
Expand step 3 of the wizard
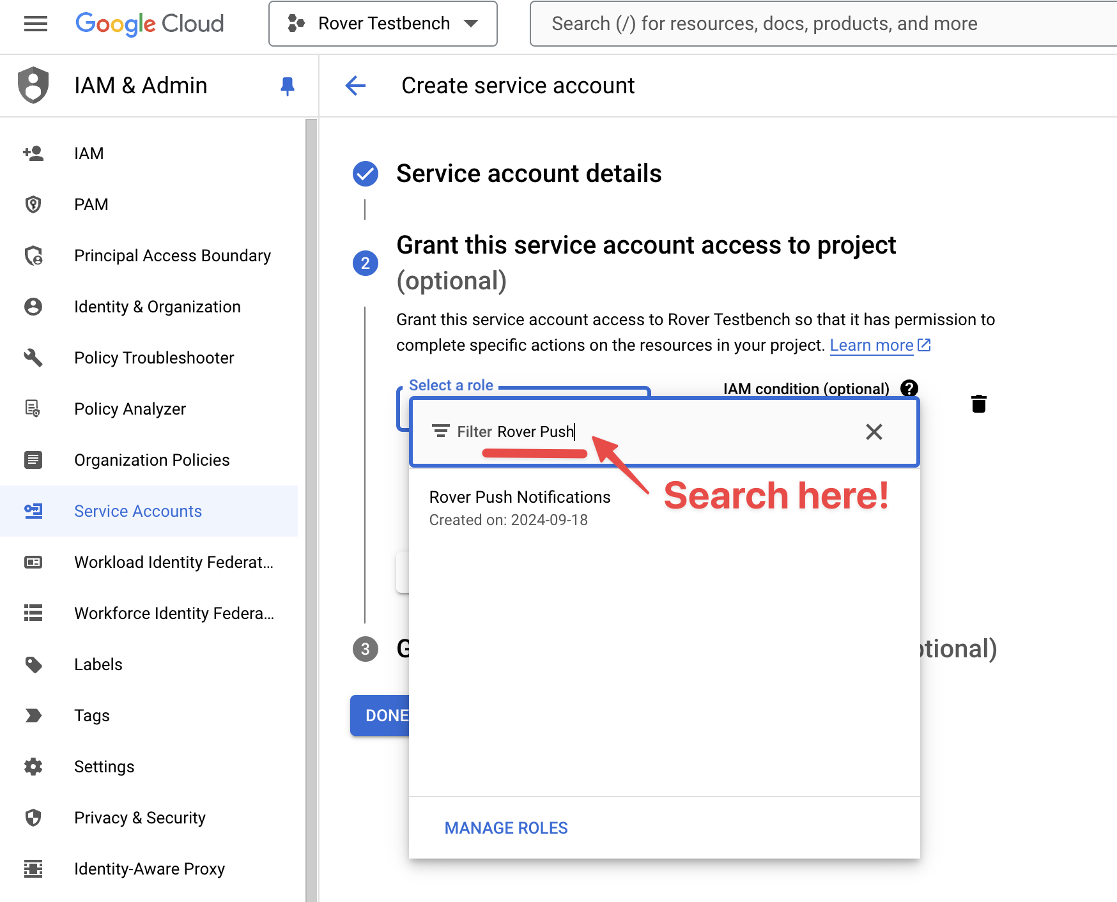(x=366, y=649)
